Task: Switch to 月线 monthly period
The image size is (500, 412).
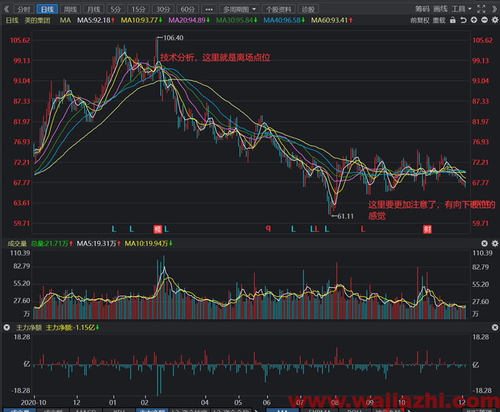Action: coord(93,9)
